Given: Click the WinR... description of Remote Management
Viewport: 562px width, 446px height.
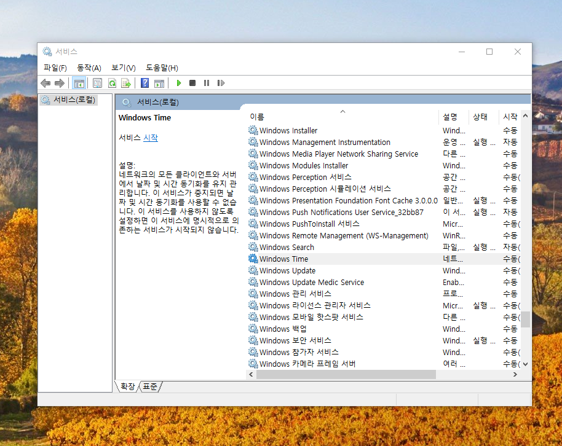Looking at the screenshot, I should (x=454, y=235).
